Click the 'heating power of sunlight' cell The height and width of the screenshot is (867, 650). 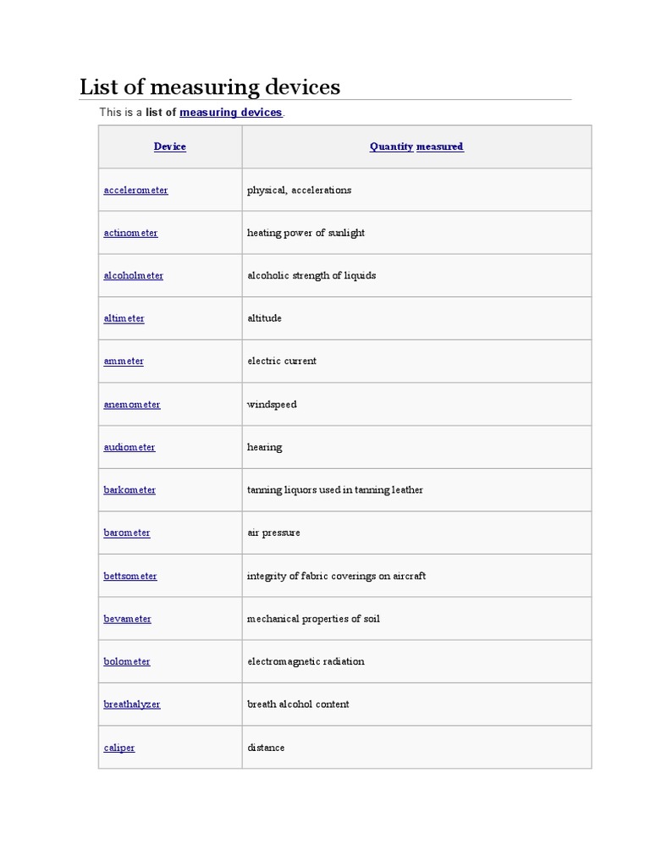(x=306, y=233)
